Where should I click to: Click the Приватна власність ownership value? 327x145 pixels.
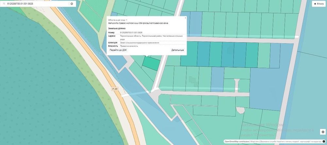pyautogui.click(x=129, y=46)
